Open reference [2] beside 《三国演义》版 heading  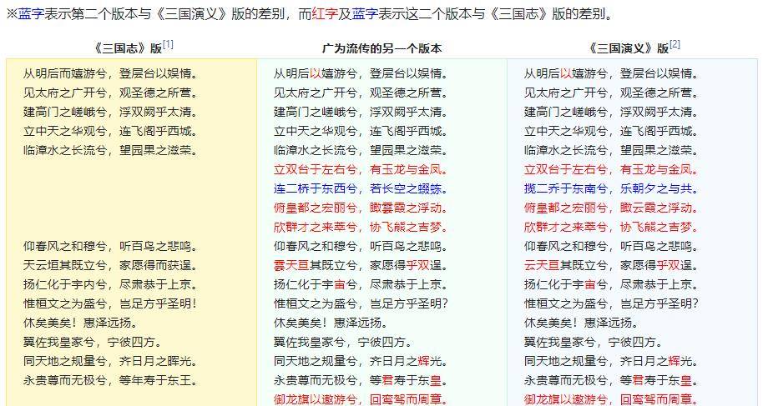pos(675,45)
